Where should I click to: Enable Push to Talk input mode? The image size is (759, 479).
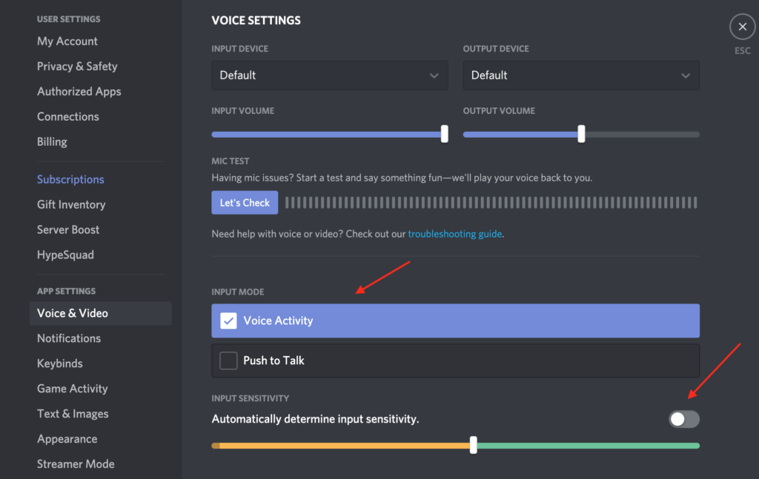455,361
